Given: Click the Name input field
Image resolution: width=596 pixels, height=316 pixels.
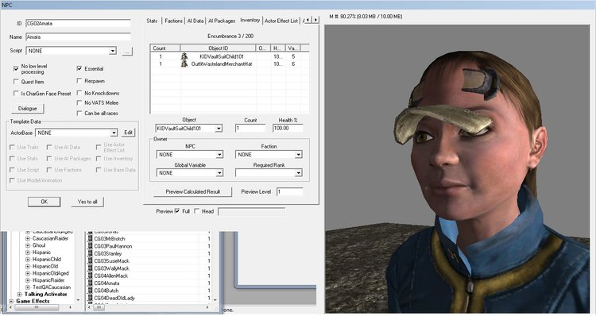Looking at the screenshot, I should click(78, 37).
